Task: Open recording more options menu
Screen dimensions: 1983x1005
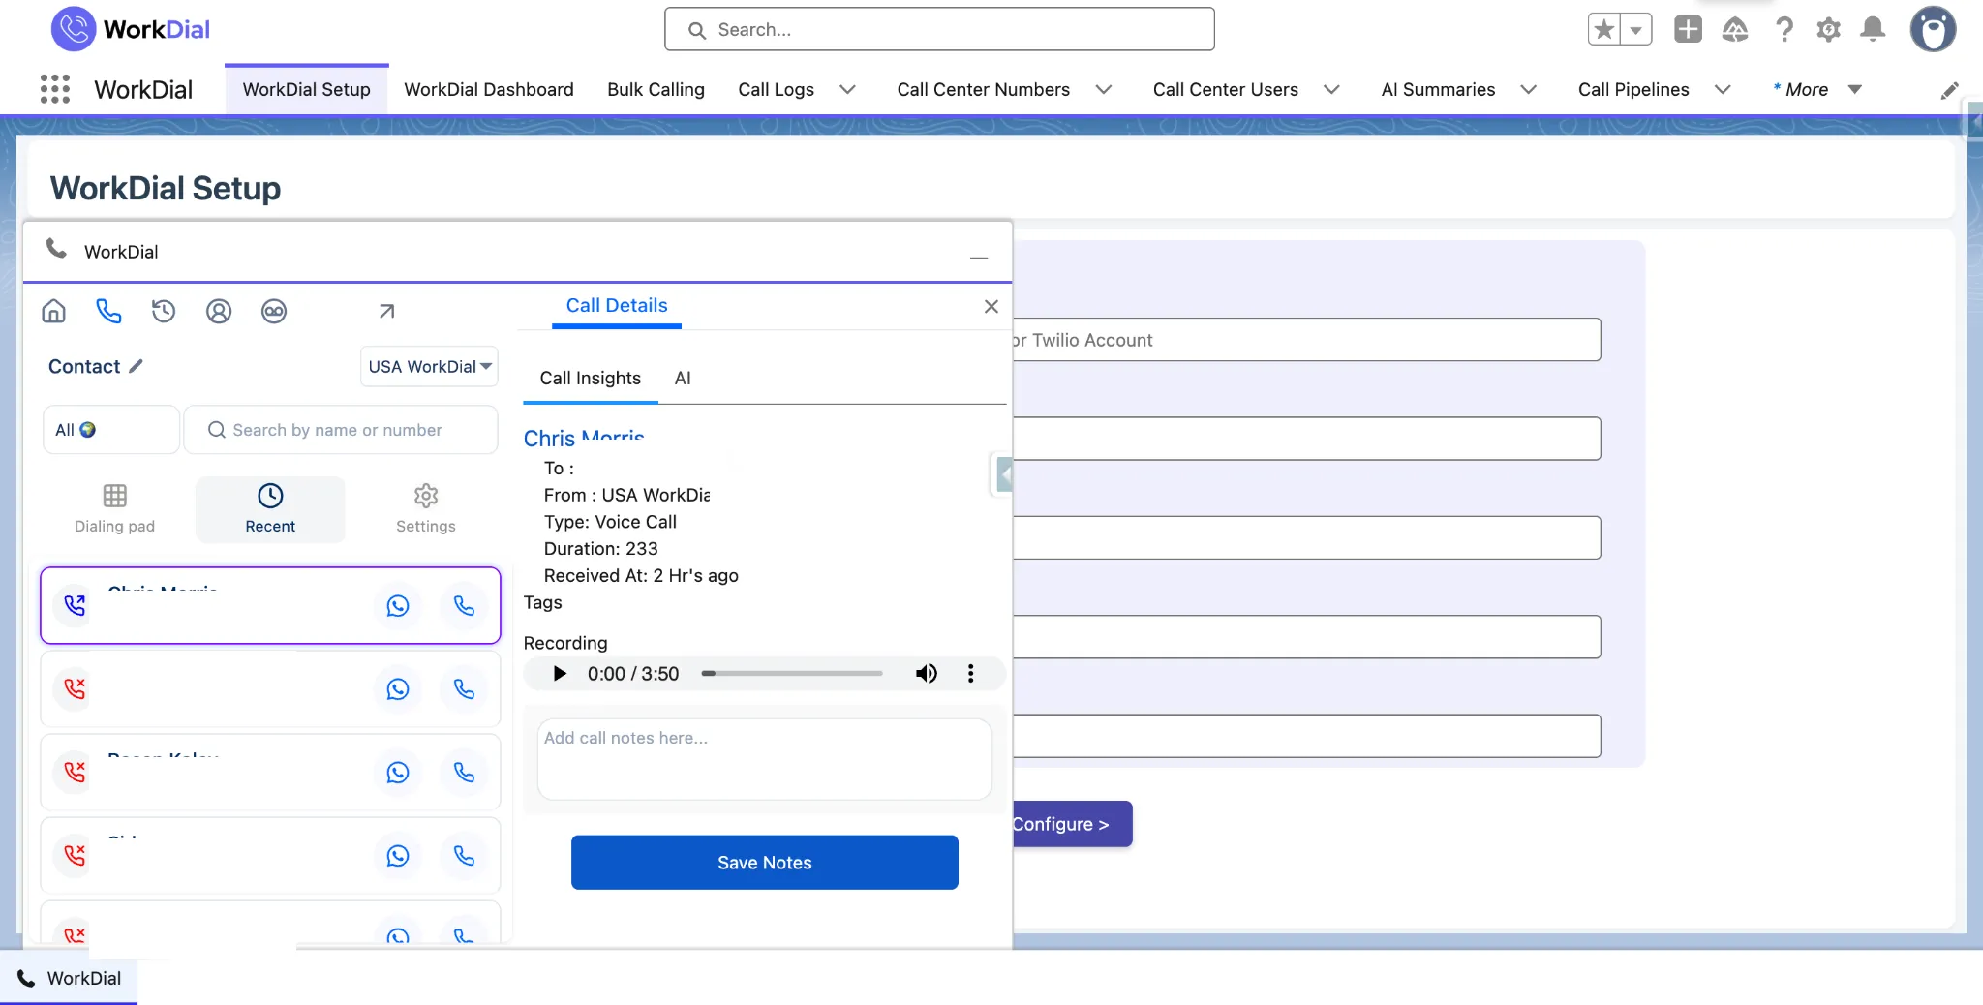Action: click(970, 674)
